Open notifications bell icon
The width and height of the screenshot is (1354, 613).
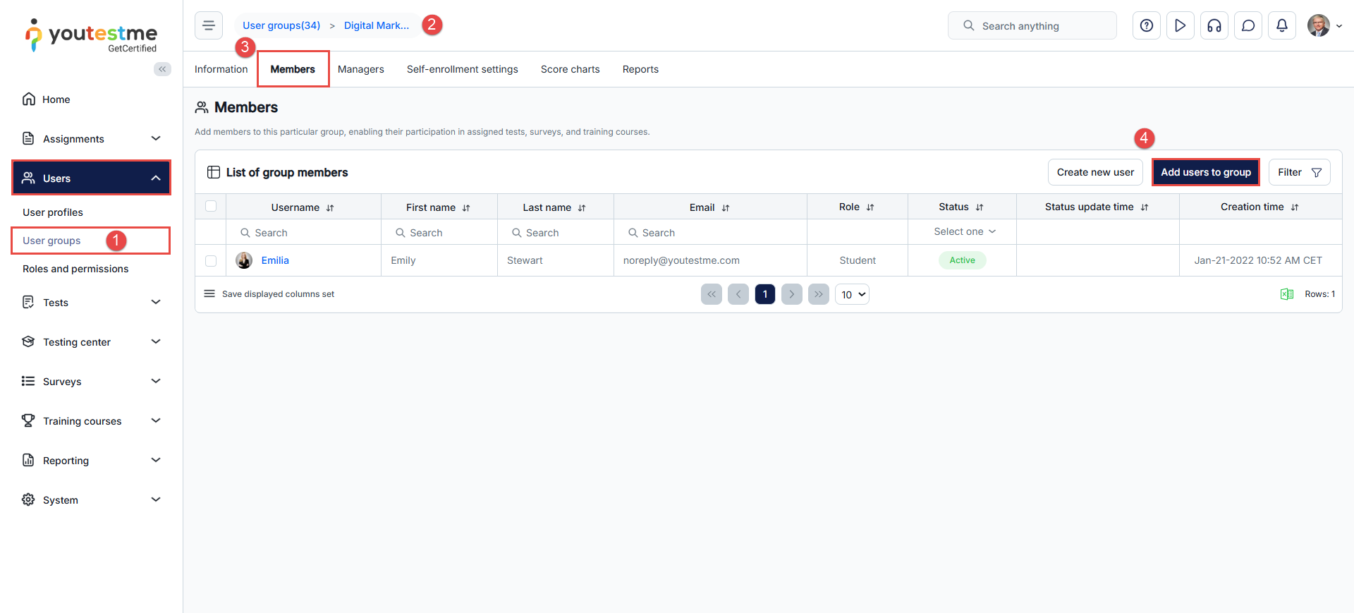[x=1281, y=26]
